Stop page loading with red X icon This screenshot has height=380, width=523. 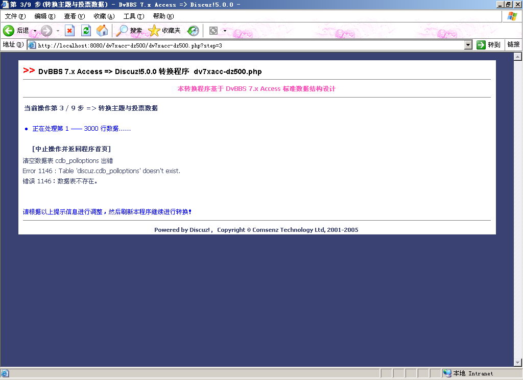(69, 31)
